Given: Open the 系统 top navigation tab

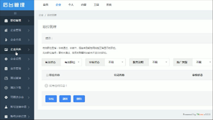Looking at the screenshot, I should 109,5.
